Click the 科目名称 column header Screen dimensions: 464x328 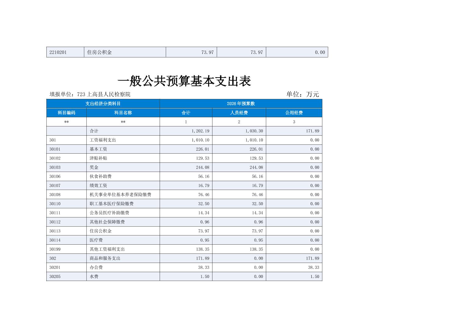click(123, 113)
